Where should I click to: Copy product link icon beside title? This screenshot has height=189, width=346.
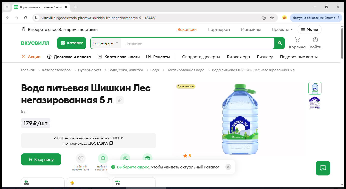pyautogui.click(x=120, y=100)
